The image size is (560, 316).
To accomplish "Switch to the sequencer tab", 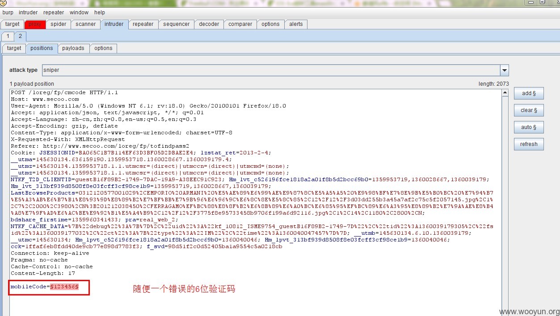I will 176,24.
